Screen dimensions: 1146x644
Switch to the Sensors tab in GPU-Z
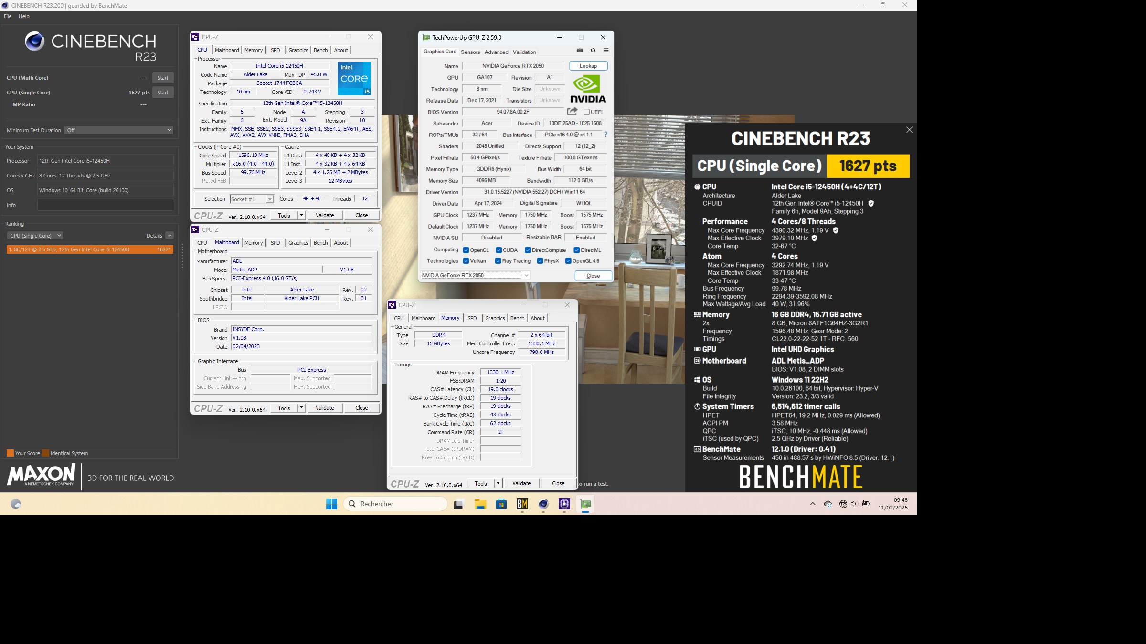[470, 52]
